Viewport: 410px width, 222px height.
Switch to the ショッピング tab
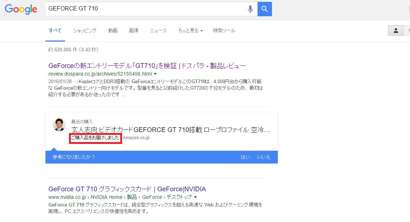click(x=85, y=31)
